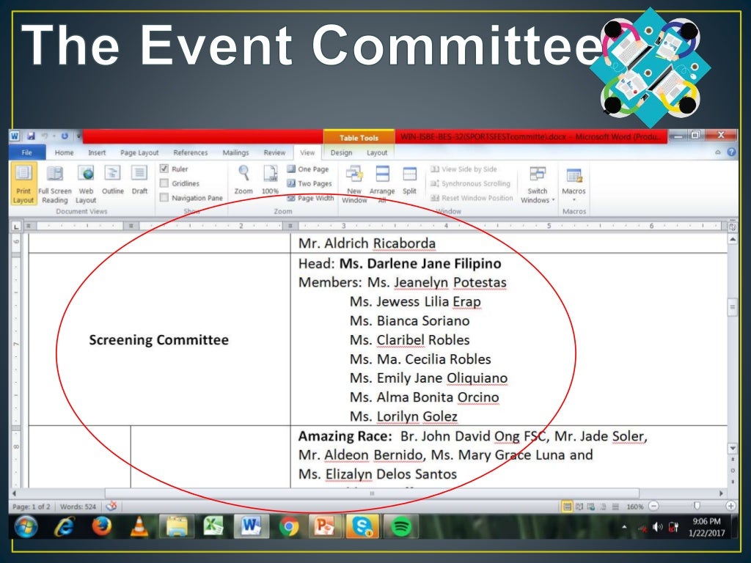Screen dimensions: 751x563
Task: Click 'Screening Committee' table cell
Action: pyautogui.click(x=159, y=339)
